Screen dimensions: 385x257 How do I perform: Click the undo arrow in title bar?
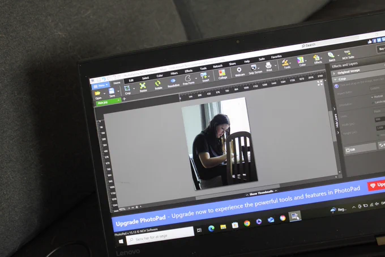pyautogui.click(x=104, y=79)
